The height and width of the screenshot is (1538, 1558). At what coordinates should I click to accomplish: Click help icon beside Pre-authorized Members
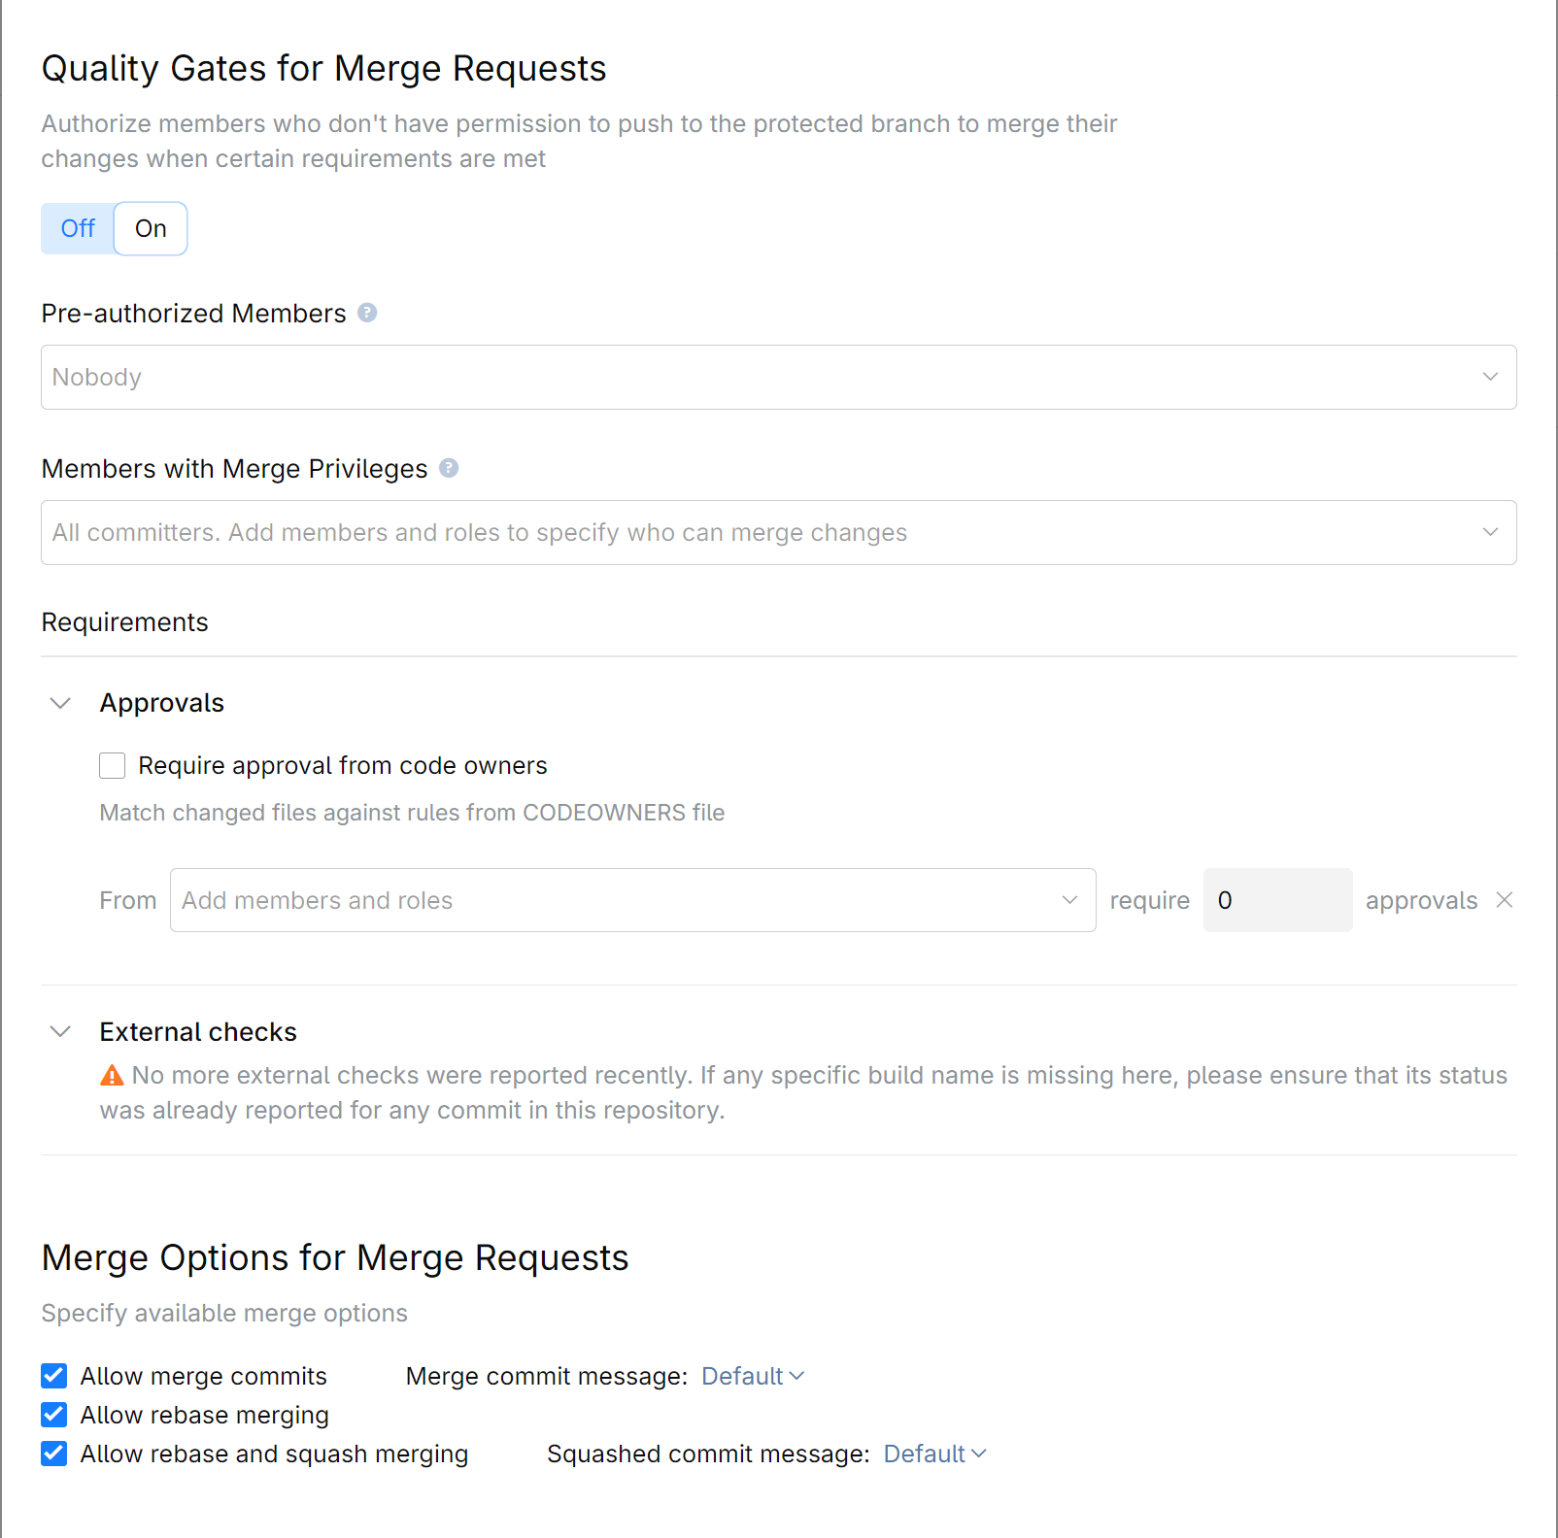tap(367, 313)
